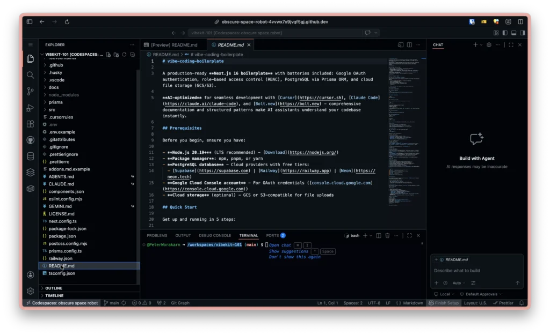The width and height of the screenshot is (550, 335).
Task: Open the Run and Debug view
Action: pos(31,108)
